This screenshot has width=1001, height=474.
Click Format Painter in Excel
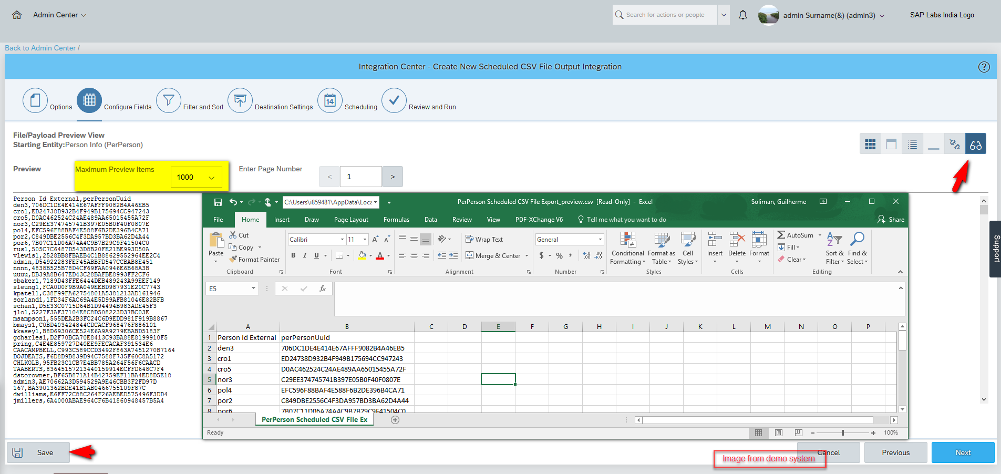[254, 259]
